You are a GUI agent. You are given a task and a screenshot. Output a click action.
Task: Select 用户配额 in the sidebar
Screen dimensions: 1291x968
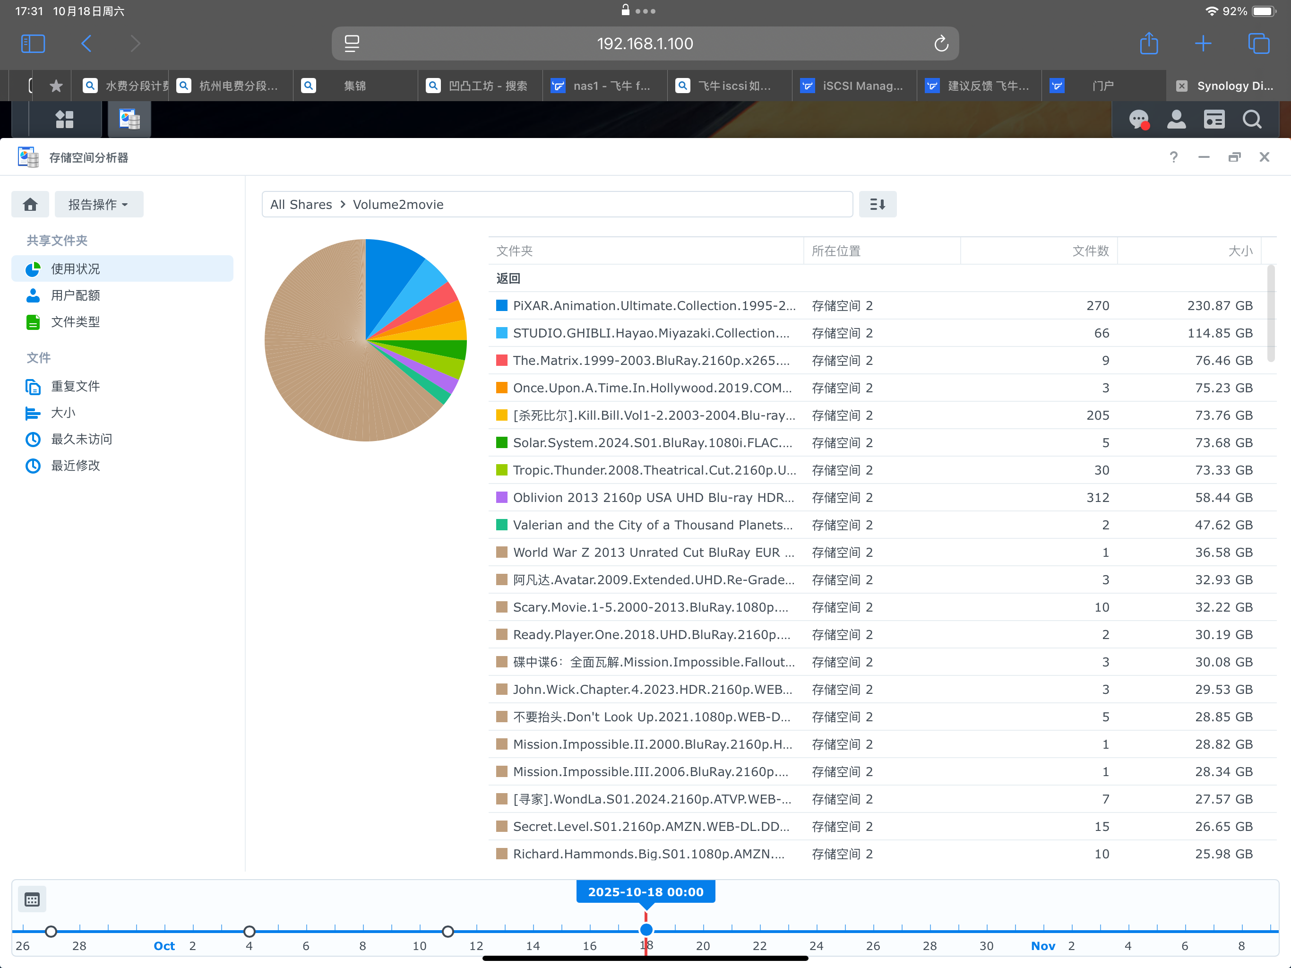tap(75, 295)
